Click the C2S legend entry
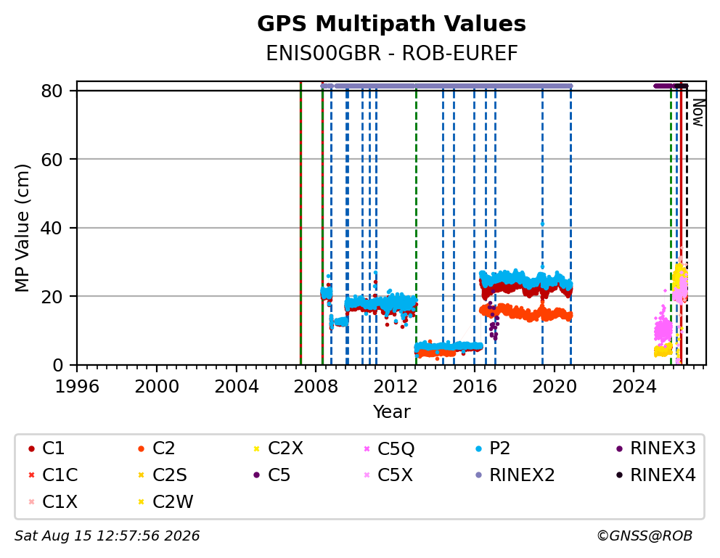The height and width of the screenshot is (558, 720). tap(162, 475)
